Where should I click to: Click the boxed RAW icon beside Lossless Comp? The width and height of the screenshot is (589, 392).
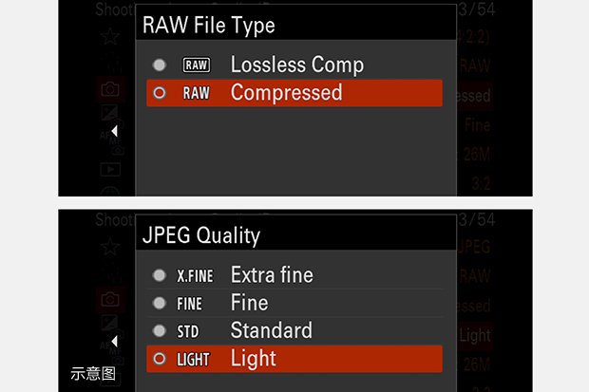pyautogui.click(x=196, y=65)
